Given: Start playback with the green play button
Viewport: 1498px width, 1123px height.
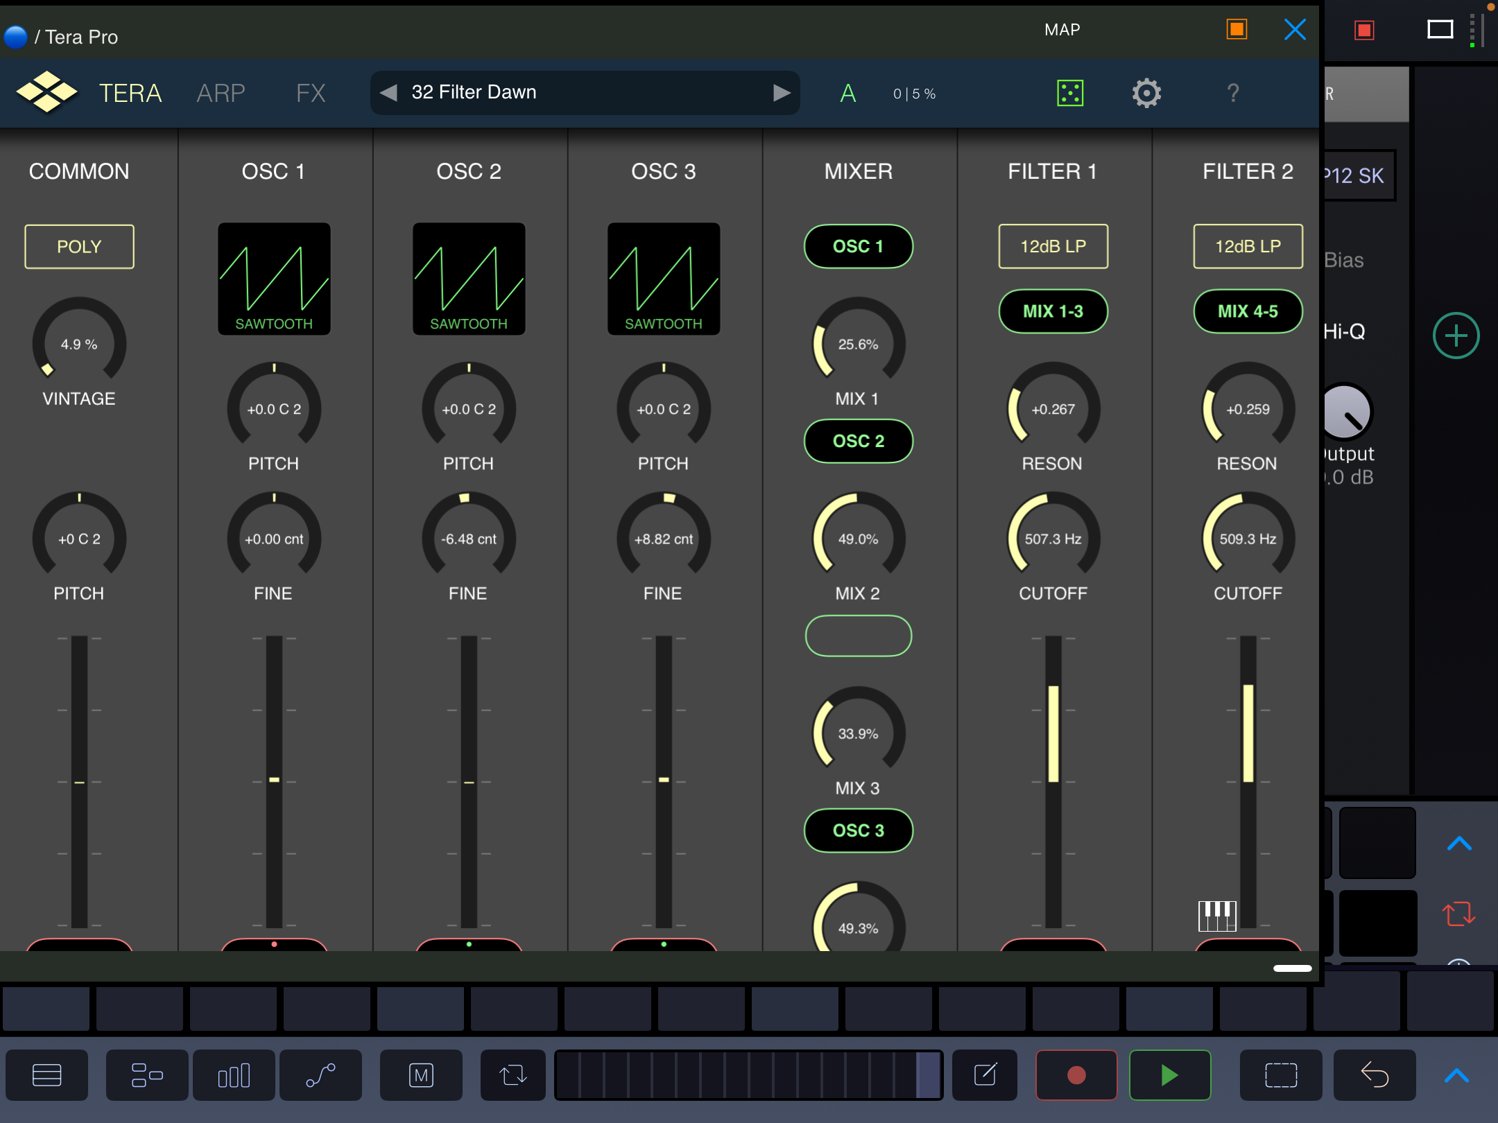Looking at the screenshot, I should click(x=1170, y=1075).
